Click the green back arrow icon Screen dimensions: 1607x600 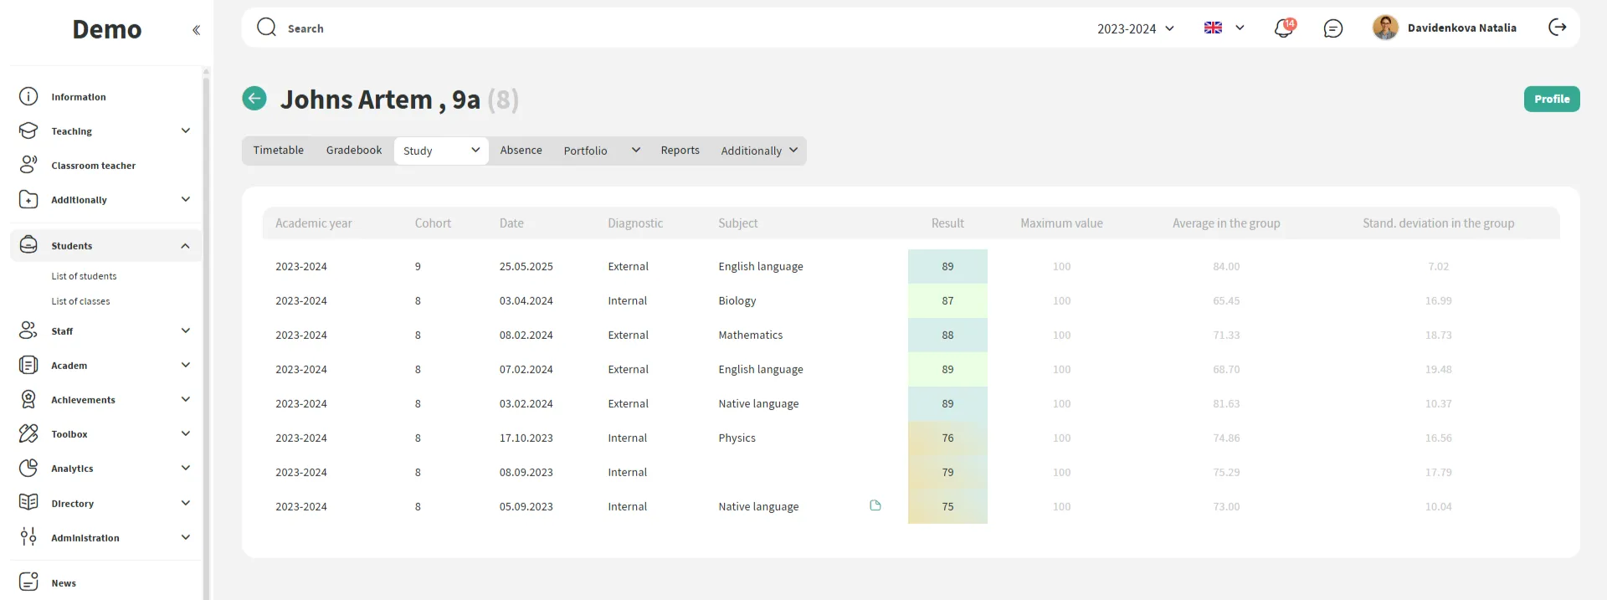click(x=254, y=99)
